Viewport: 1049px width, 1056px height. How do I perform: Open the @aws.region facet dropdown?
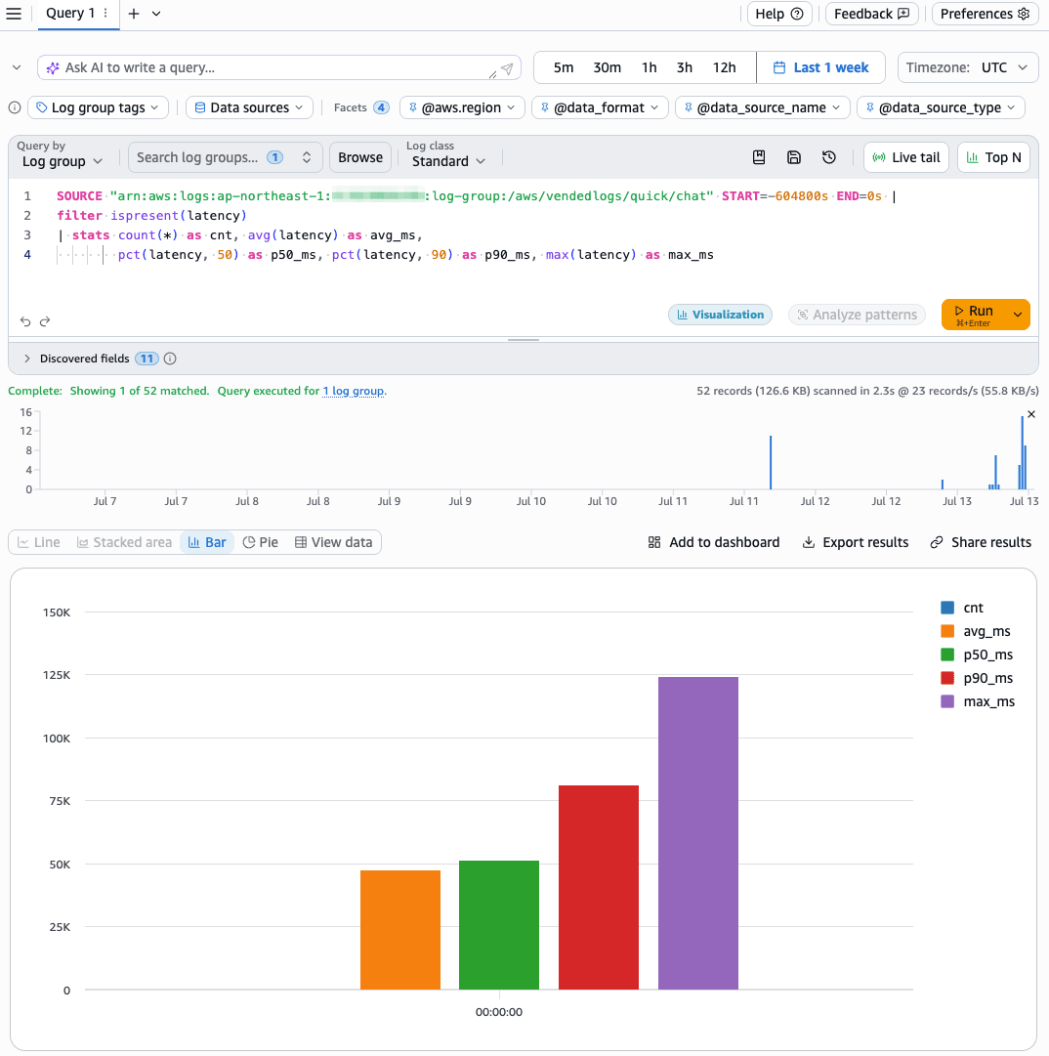point(462,107)
